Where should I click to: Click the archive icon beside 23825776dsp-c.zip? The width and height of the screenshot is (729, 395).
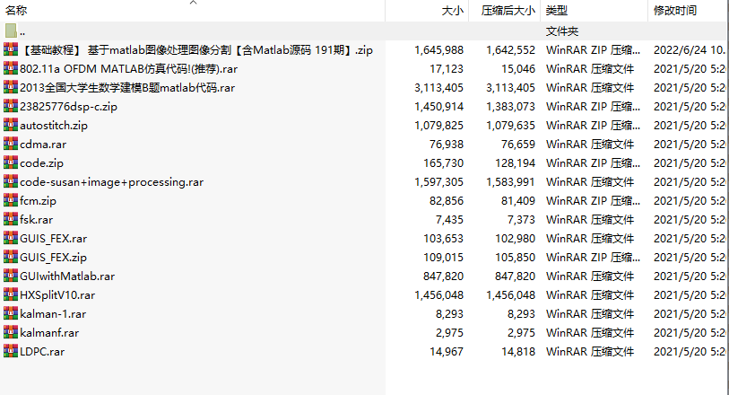(x=11, y=107)
